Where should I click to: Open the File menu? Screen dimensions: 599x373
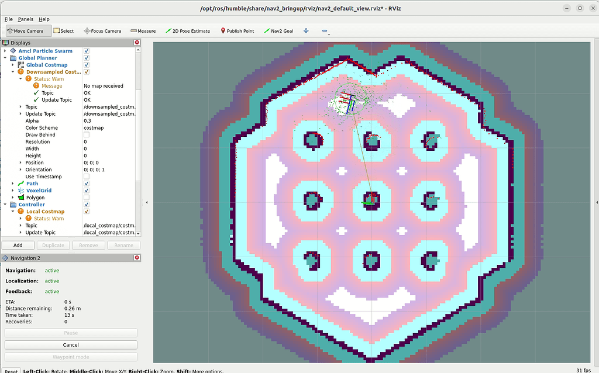[9, 19]
